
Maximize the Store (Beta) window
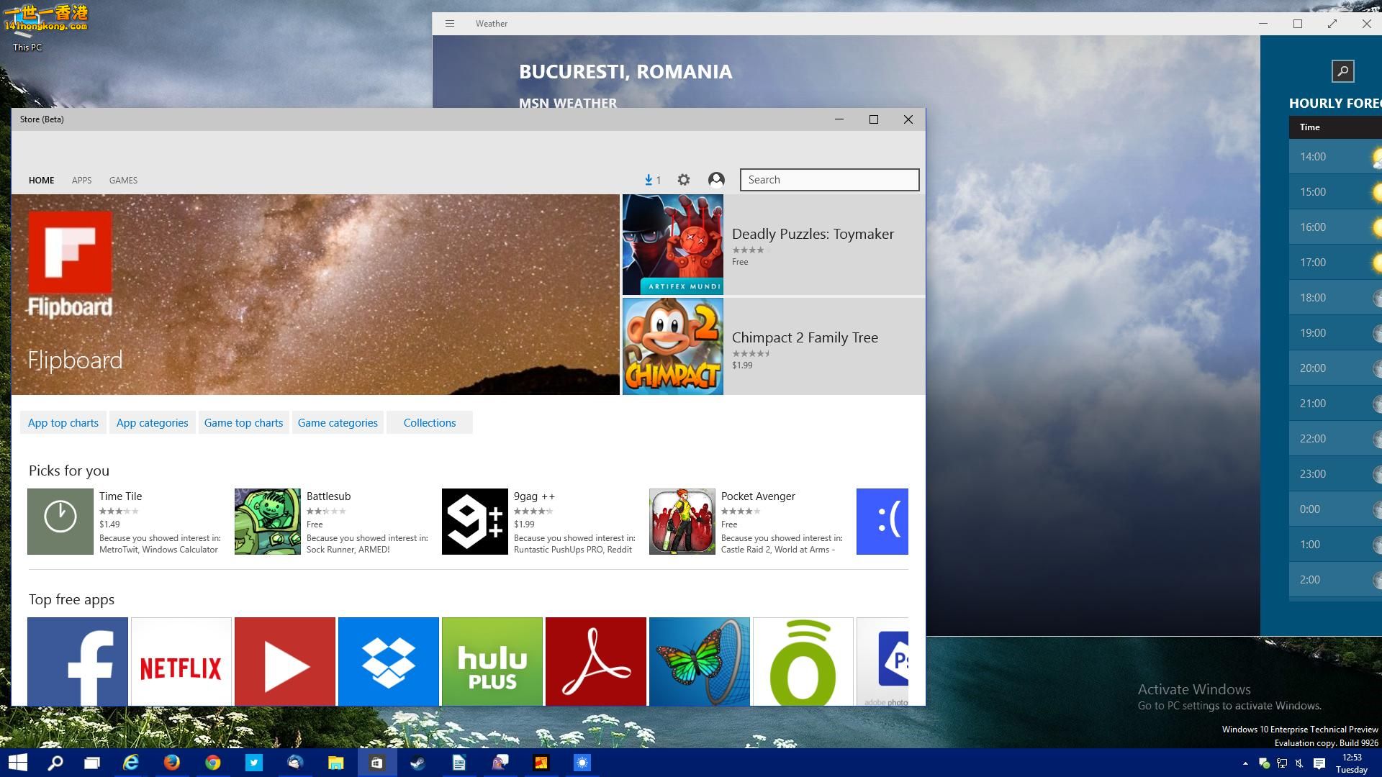click(x=874, y=119)
